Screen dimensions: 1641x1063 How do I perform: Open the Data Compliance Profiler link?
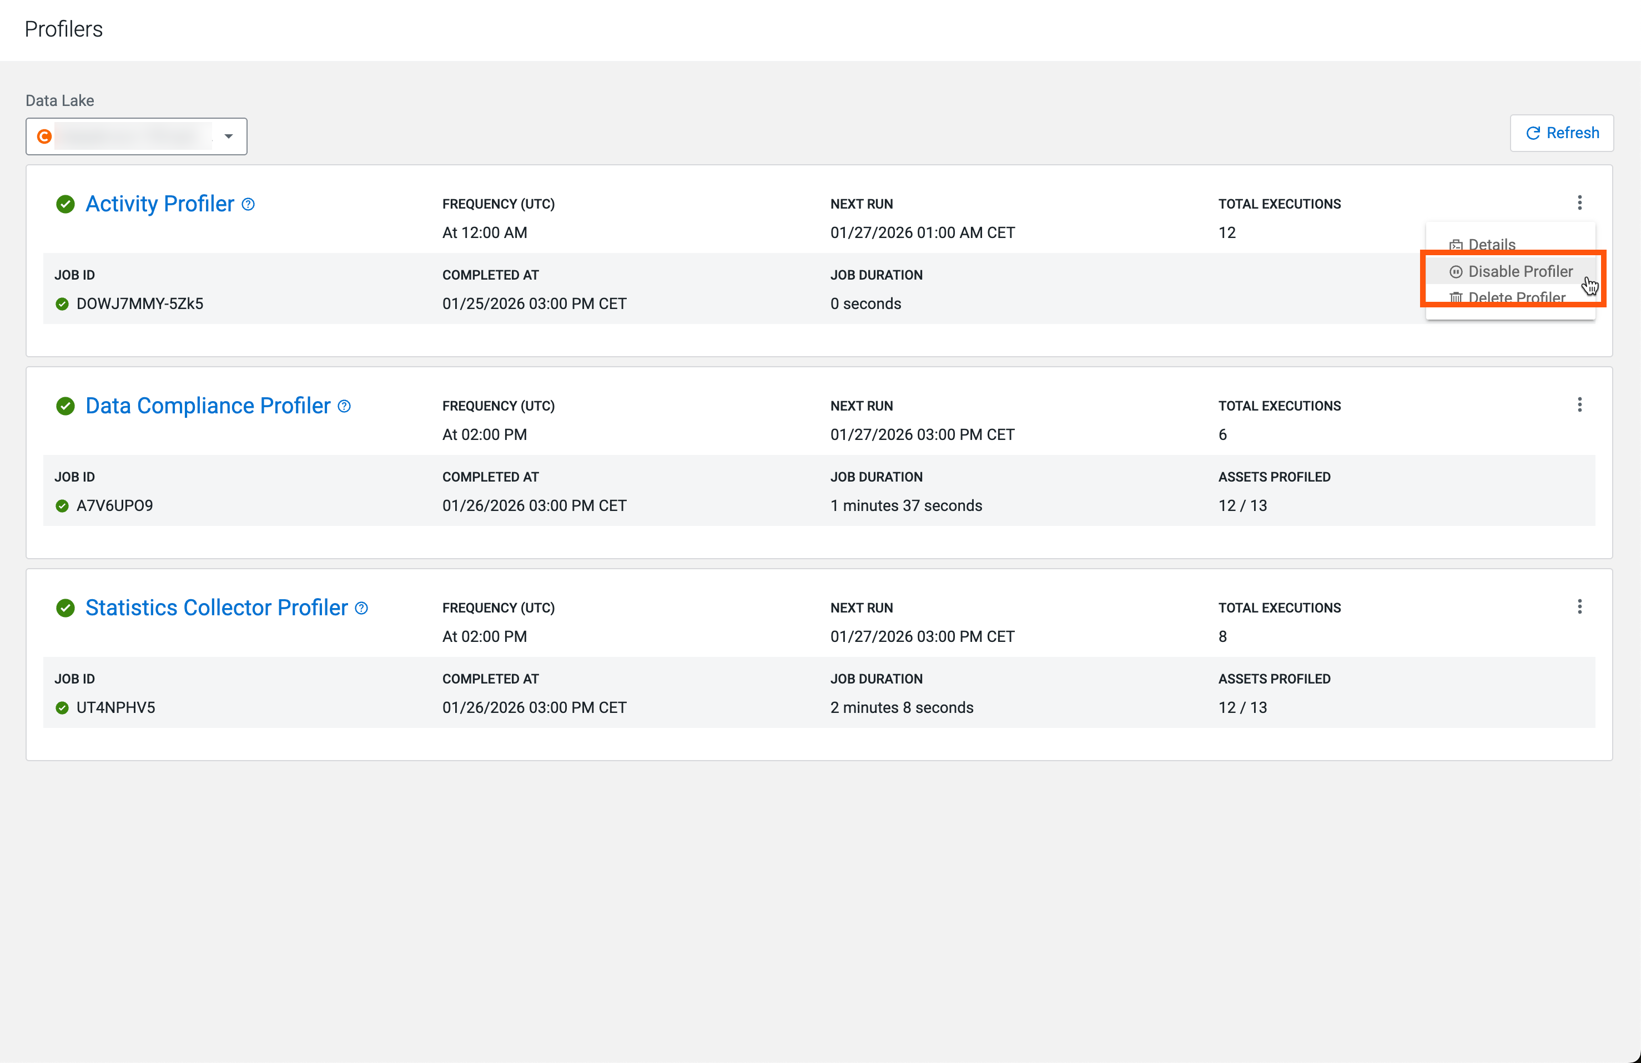(x=208, y=407)
